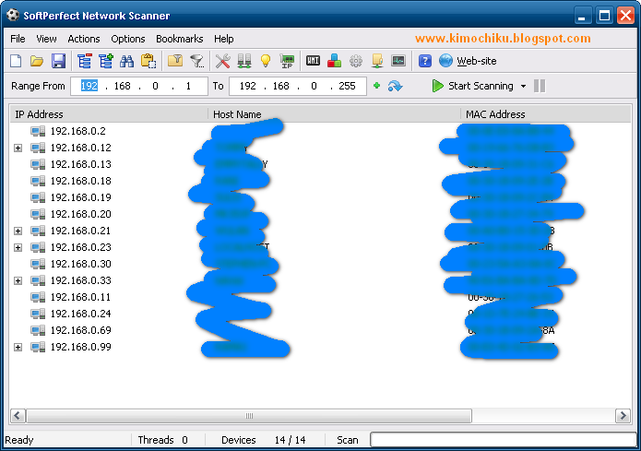Click computer icon beside 192.168.0.99
Screen dimensions: 641x451
38,347
